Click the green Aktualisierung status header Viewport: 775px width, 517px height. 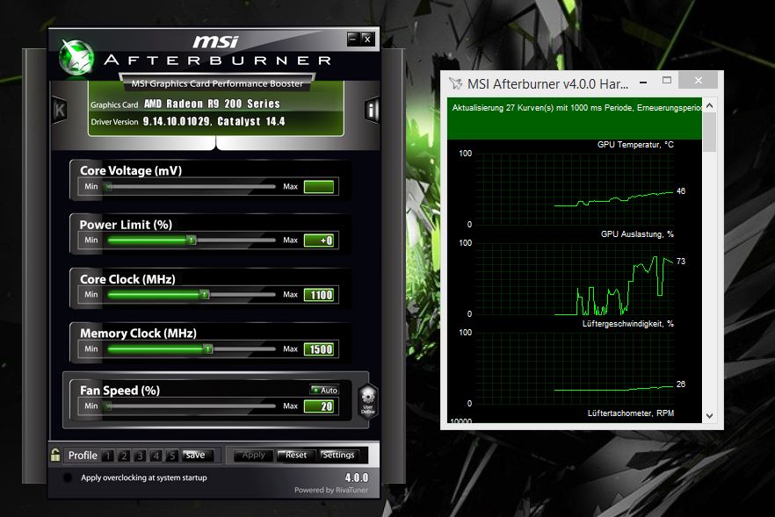click(575, 118)
